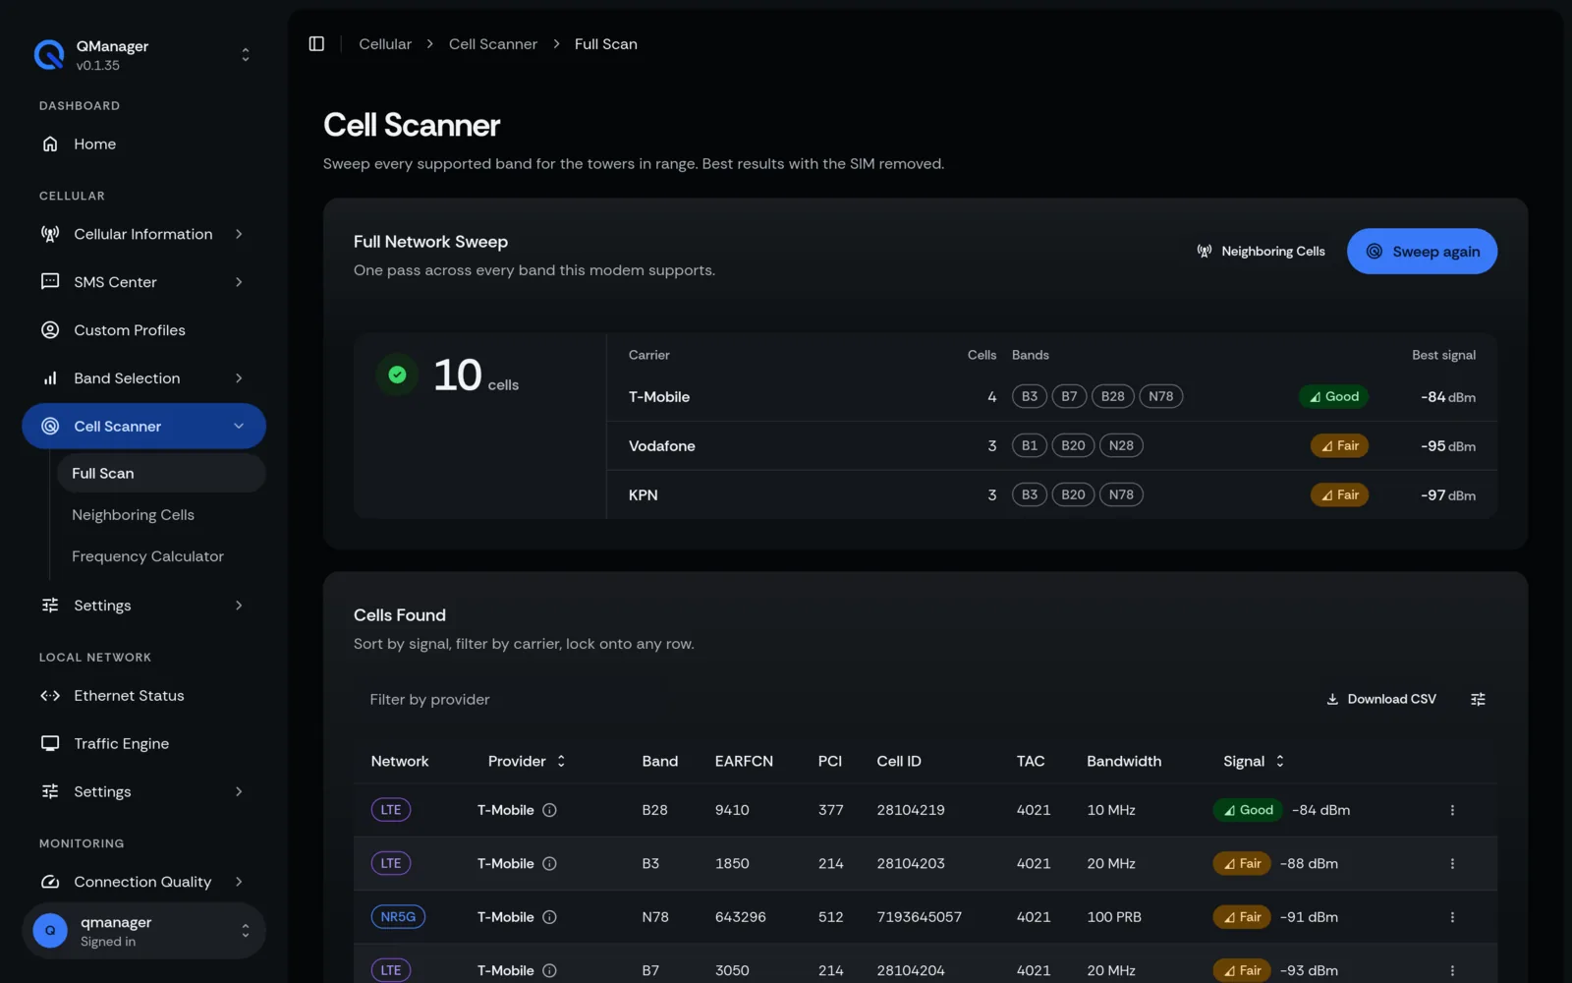The width and height of the screenshot is (1572, 983).
Task: Open the qmanager account switcher
Action: [143, 931]
